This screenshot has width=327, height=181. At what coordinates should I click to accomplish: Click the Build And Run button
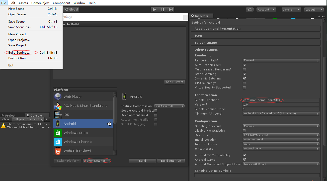click(171, 161)
